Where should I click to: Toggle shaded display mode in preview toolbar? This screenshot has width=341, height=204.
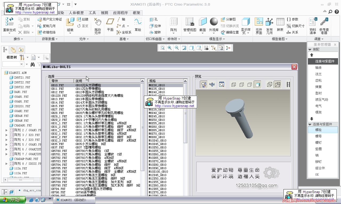pos(258,84)
